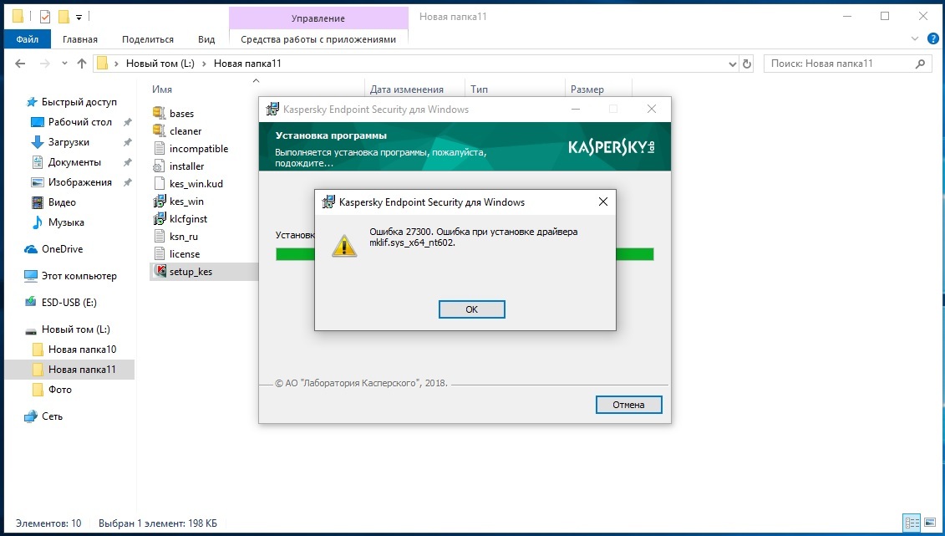Viewport: 945px width, 536px height.
Task: Sort by Размер column header
Action: coord(587,89)
